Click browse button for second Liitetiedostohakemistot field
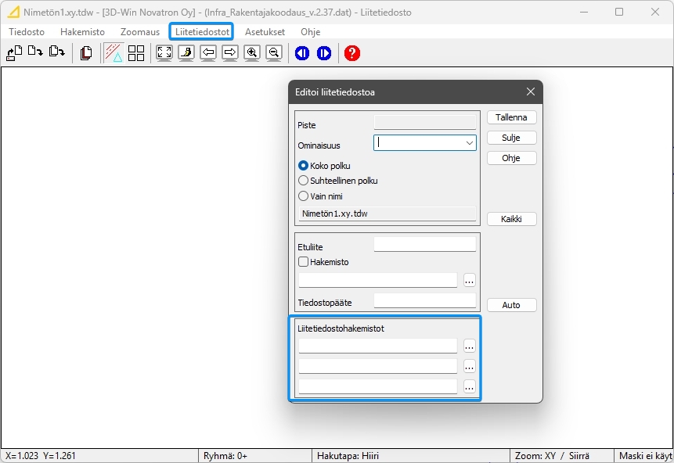Screen dimensions: 674x463 [x=470, y=366]
